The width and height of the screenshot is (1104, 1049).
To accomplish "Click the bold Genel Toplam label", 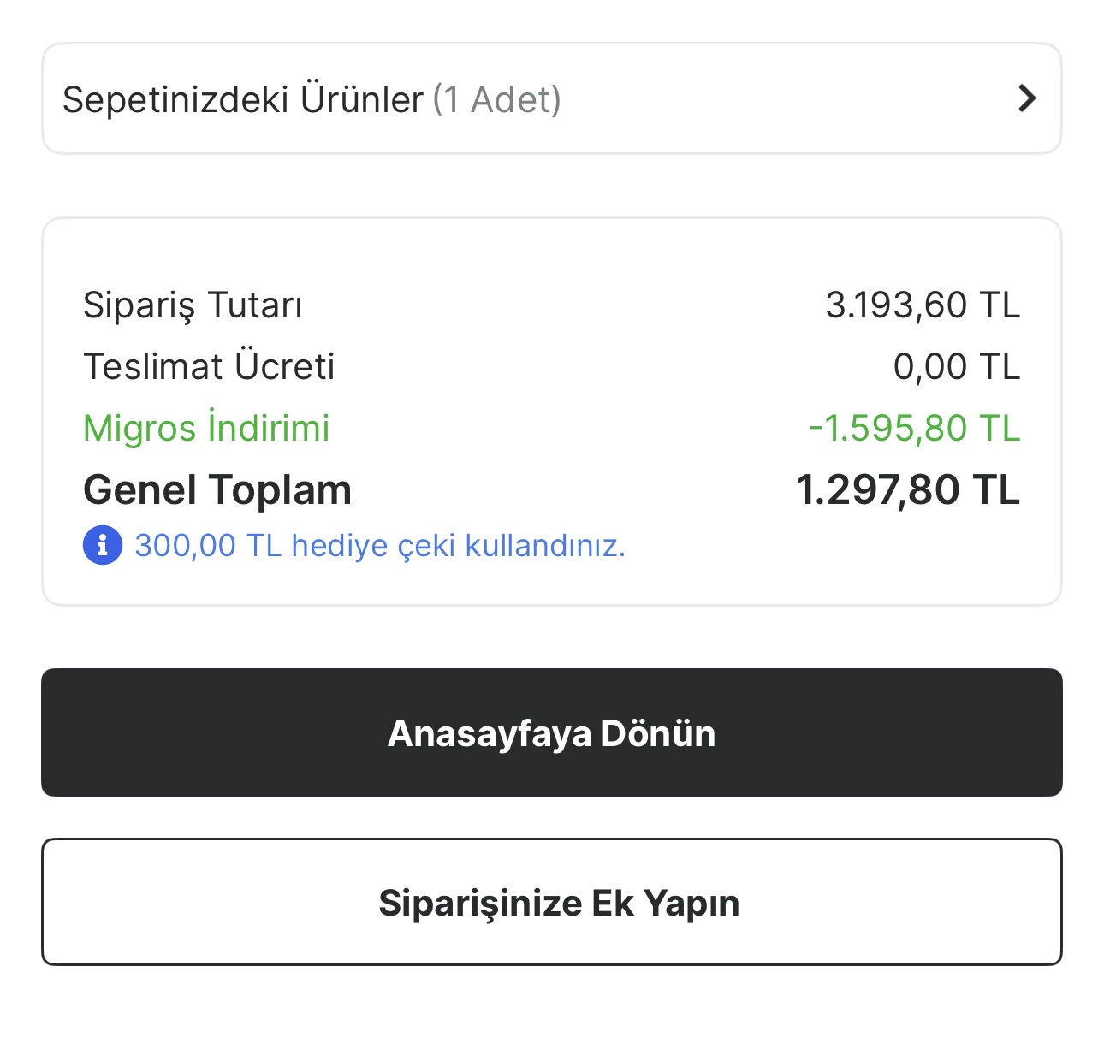I will point(217,490).
